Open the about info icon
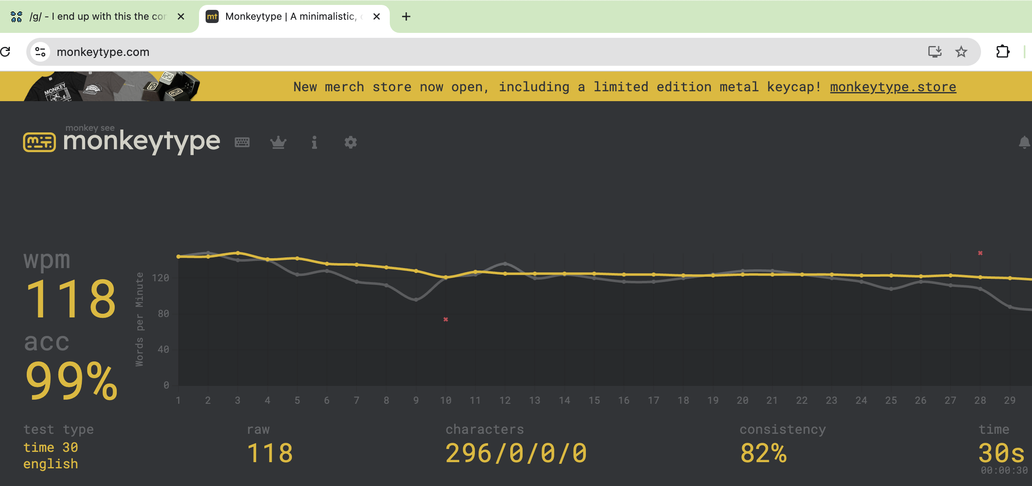Viewport: 1032px width, 486px height. tap(315, 142)
